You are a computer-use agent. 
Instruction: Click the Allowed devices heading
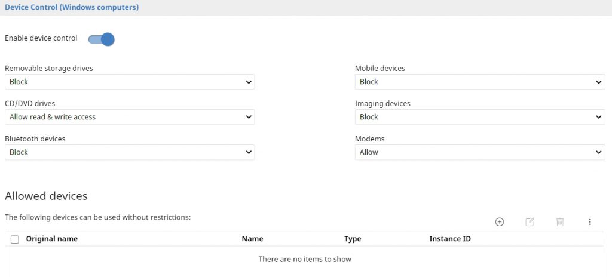46,196
